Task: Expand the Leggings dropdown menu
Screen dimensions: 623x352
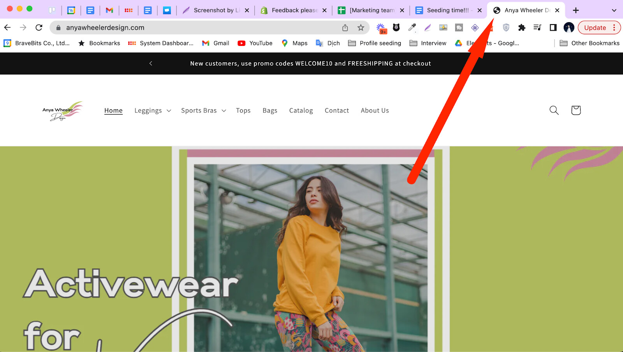Action: (153, 111)
